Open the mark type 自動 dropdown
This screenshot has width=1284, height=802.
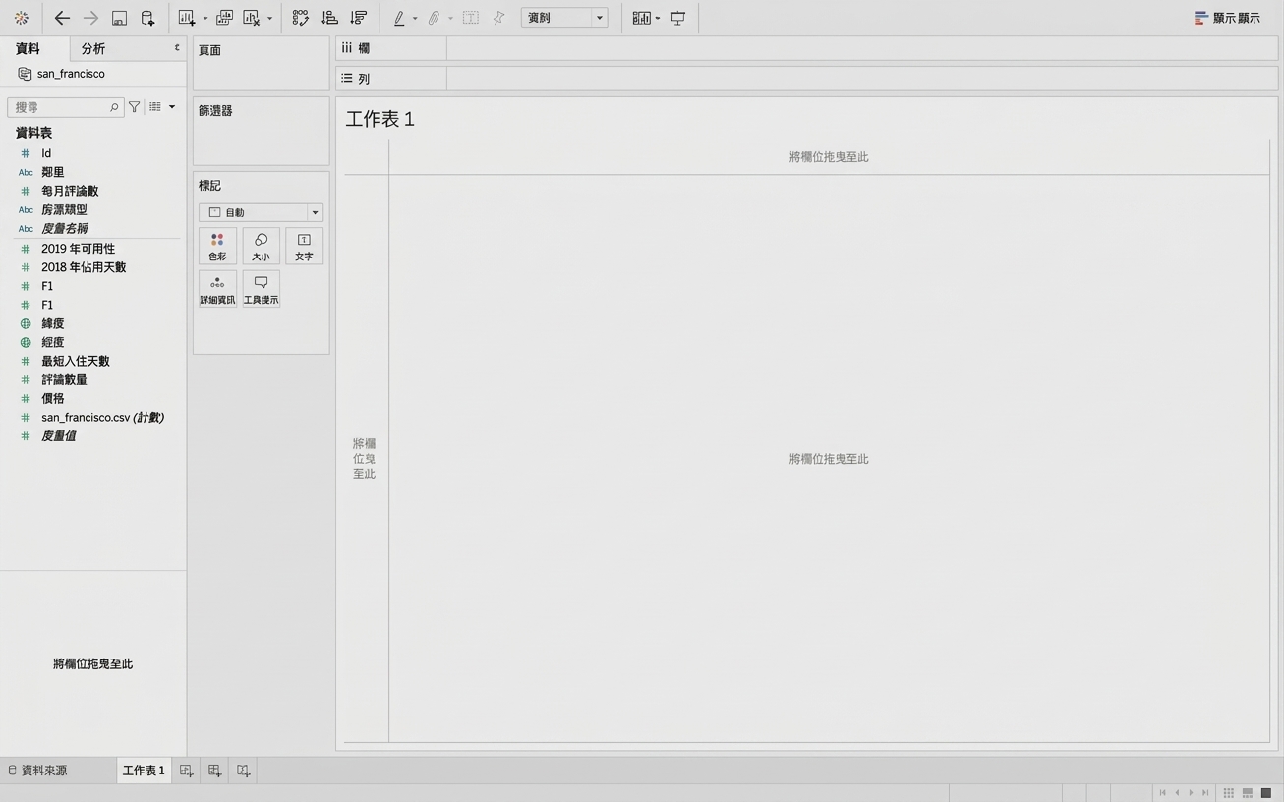[x=261, y=212]
